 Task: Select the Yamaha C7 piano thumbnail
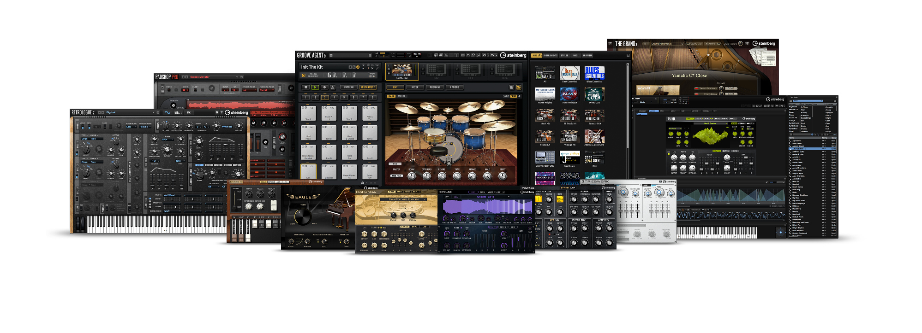tap(658, 90)
